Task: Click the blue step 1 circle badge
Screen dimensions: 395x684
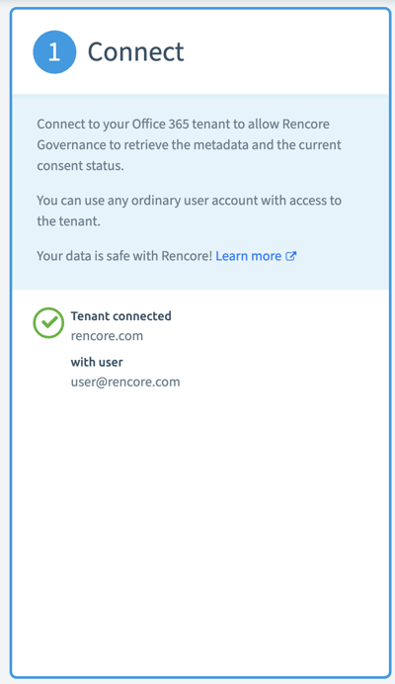Action: pos(54,52)
